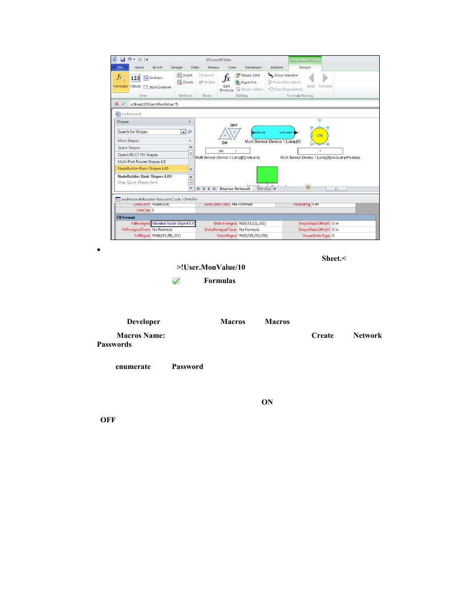Open the View ribbon tab
The image size is (471, 610).
(232, 67)
